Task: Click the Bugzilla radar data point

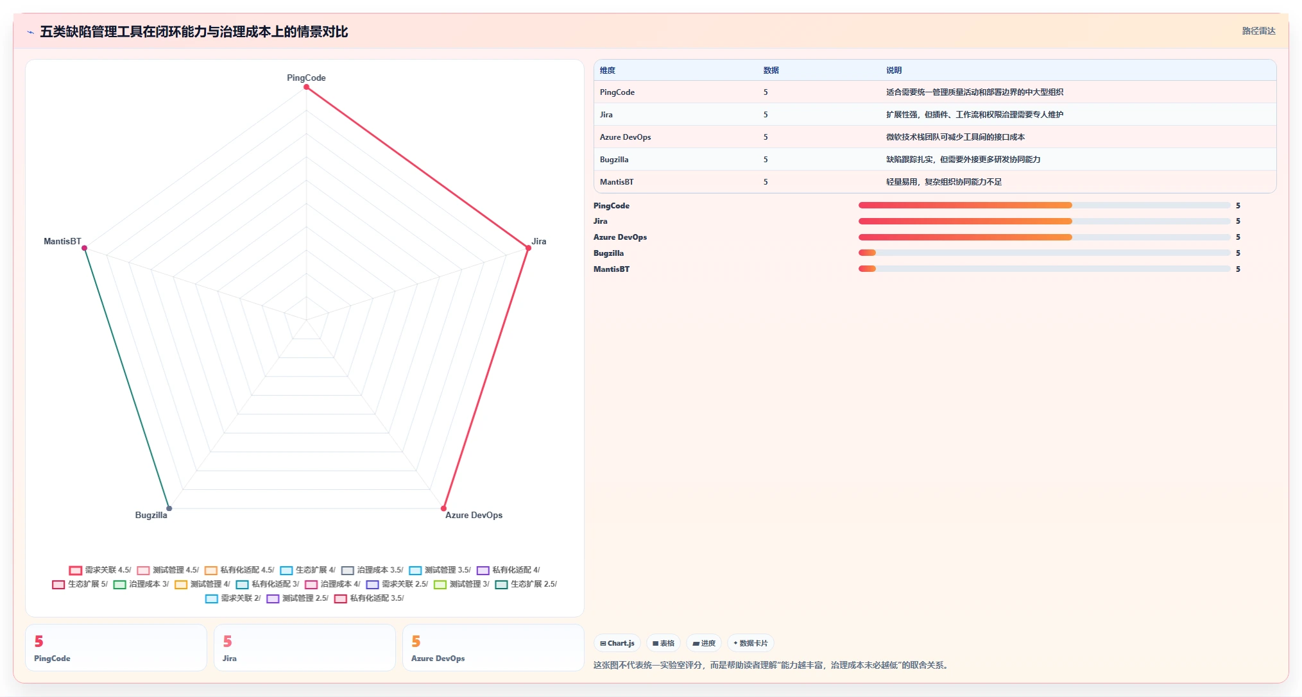Action: point(169,508)
